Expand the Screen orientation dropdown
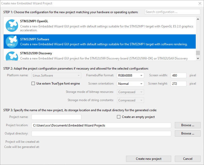Screen dimensions: 204x165 click(130, 84)
